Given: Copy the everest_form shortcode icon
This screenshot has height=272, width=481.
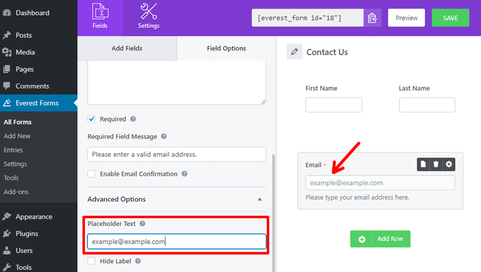Looking at the screenshot, I should pyautogui.click(x=372, y=18).
